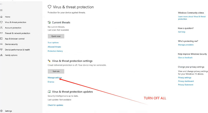Select Firewall & network protection menu item
The width and height of the screenshot is (208, 113).
click(x=17, y=33)
